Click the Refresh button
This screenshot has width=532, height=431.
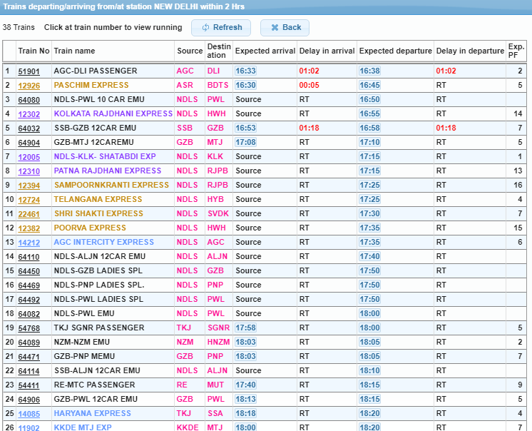[x=221, y=28]
